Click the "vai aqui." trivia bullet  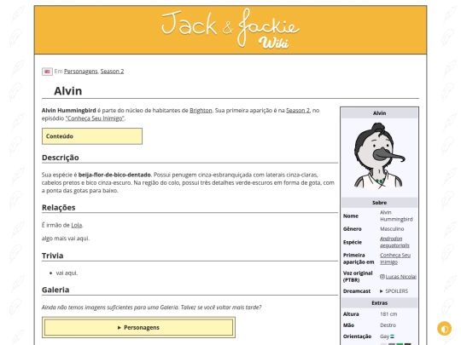pyautogui.click(x=67, y=273)
